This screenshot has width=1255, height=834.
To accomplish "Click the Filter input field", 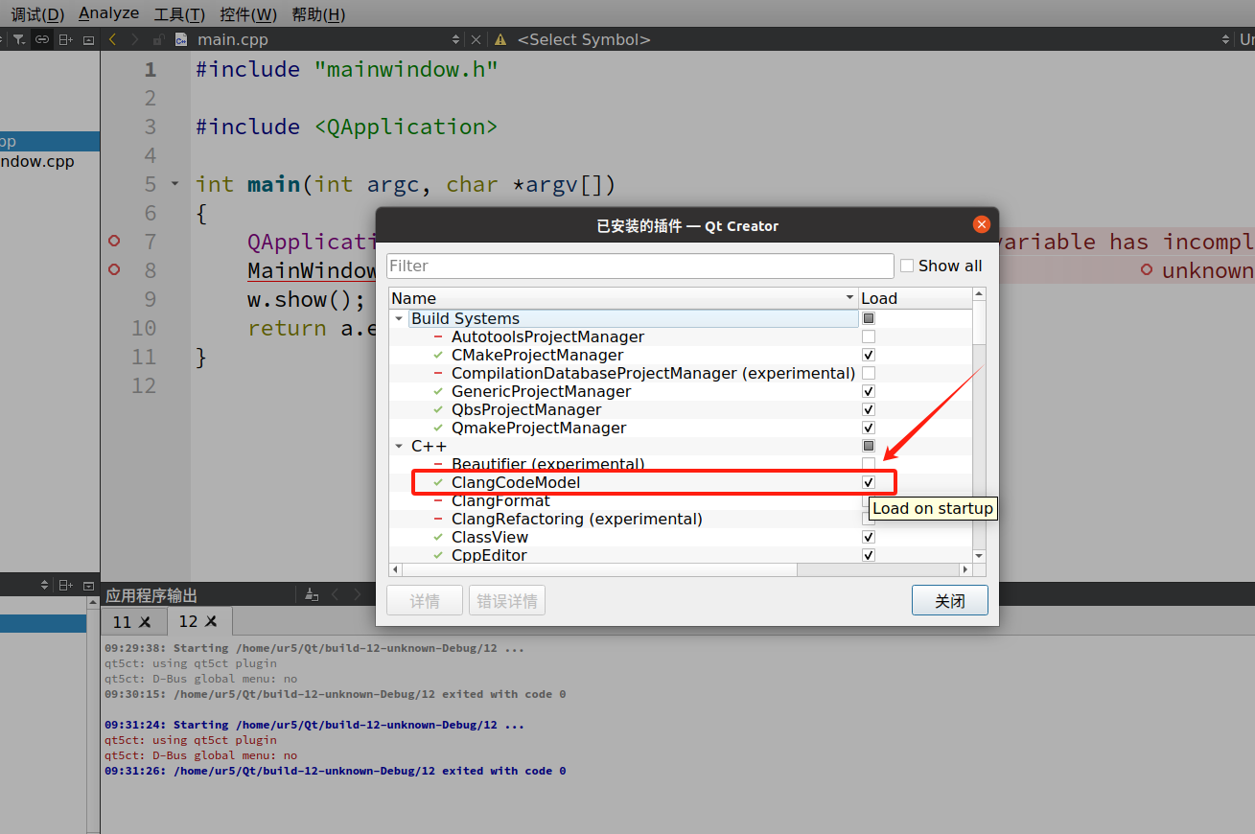I will coord(640,266).
